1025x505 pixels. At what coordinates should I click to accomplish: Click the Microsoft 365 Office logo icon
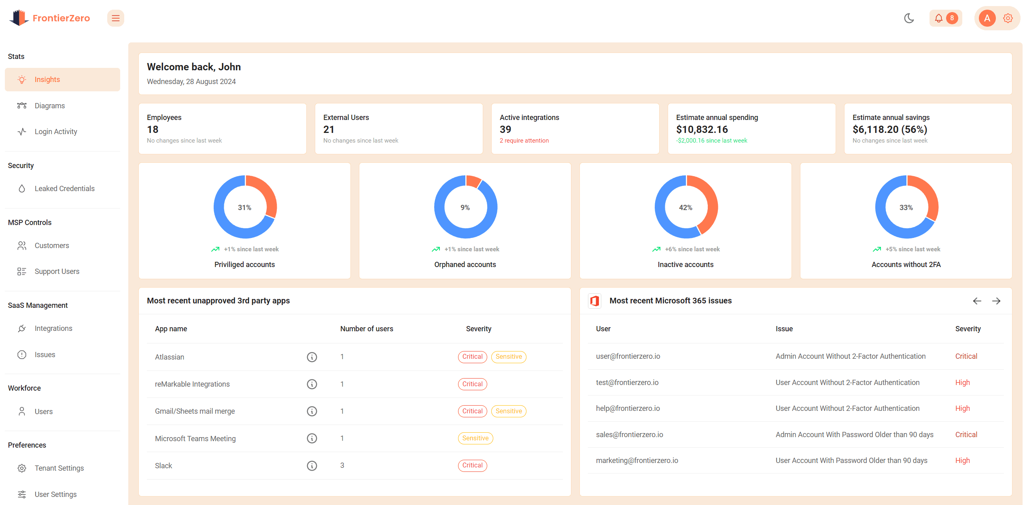(594, 301)
